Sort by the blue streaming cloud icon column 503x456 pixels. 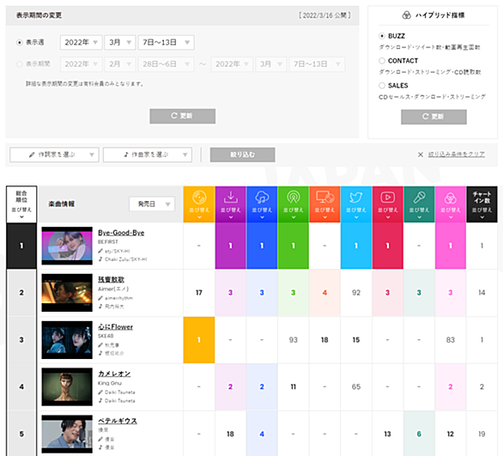[x=262, y=204]
